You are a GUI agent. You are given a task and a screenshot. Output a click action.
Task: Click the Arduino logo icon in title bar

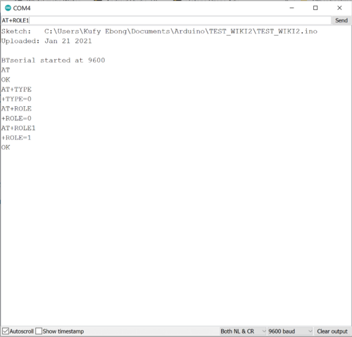click(x=8, y=8)
